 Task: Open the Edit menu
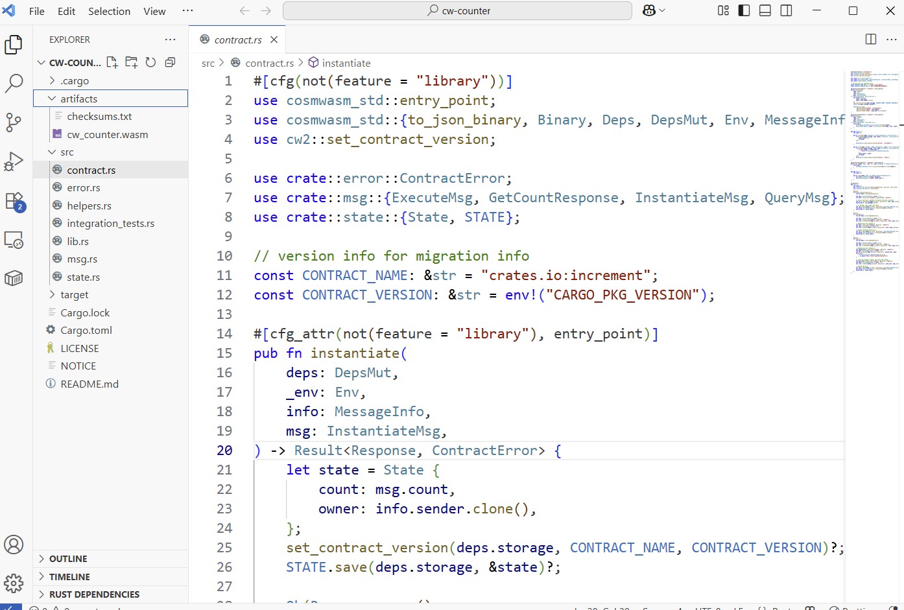66,11
